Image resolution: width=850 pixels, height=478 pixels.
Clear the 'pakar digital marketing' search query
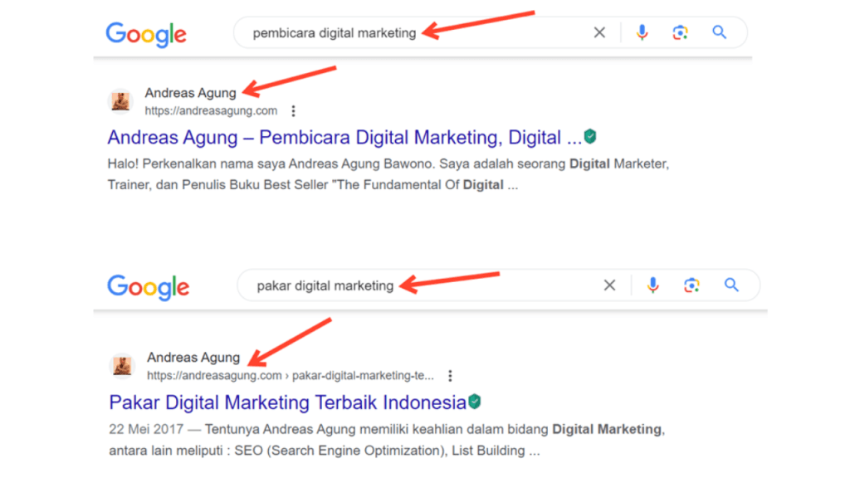(609, 285)
